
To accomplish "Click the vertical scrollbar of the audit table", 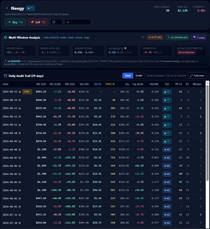I will tap(207, 133).
